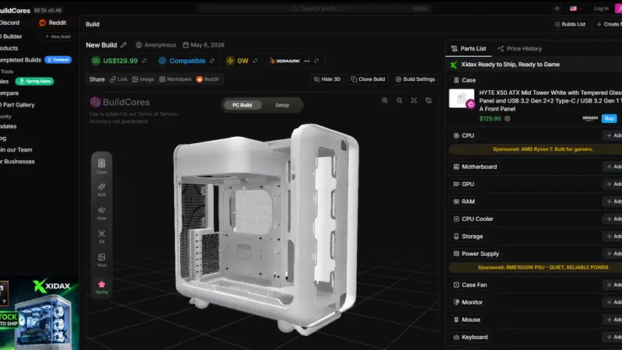This screenshot has width=622, height=350.
Task: Switch to PC Build view
Action: point(242,105)
